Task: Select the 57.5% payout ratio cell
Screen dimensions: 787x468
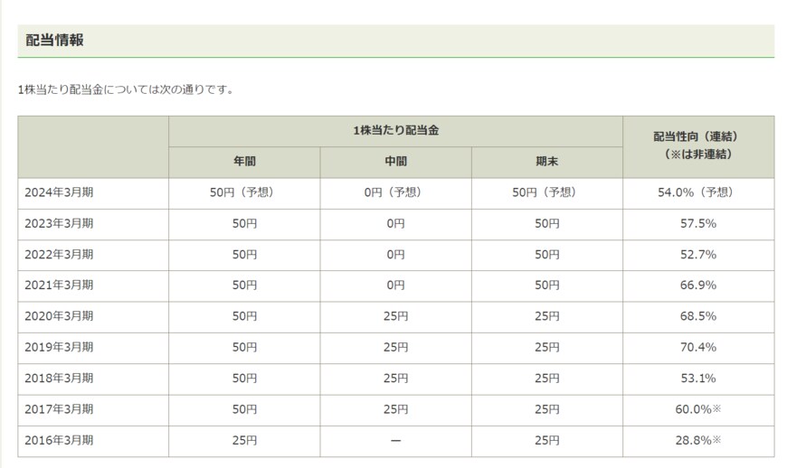Action: pyautogui.click(x=697, y=223)
